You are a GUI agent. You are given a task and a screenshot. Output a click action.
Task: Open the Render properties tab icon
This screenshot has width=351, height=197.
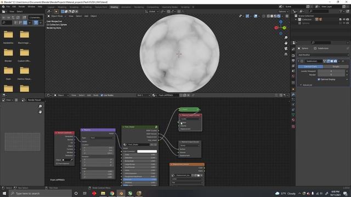(293, 55)
